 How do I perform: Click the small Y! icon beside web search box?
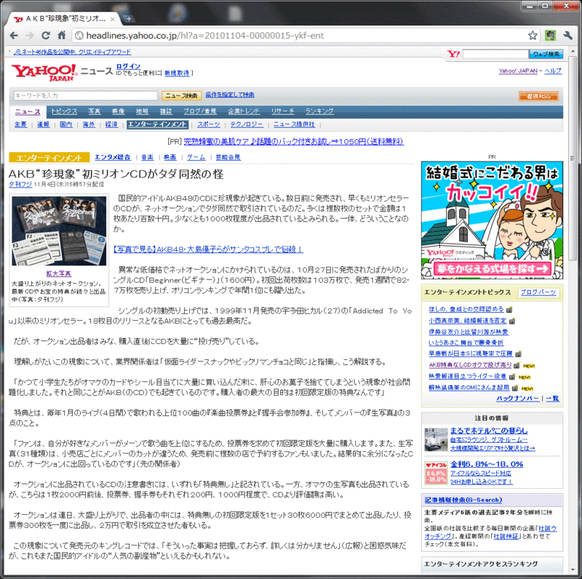pos(453,54)
